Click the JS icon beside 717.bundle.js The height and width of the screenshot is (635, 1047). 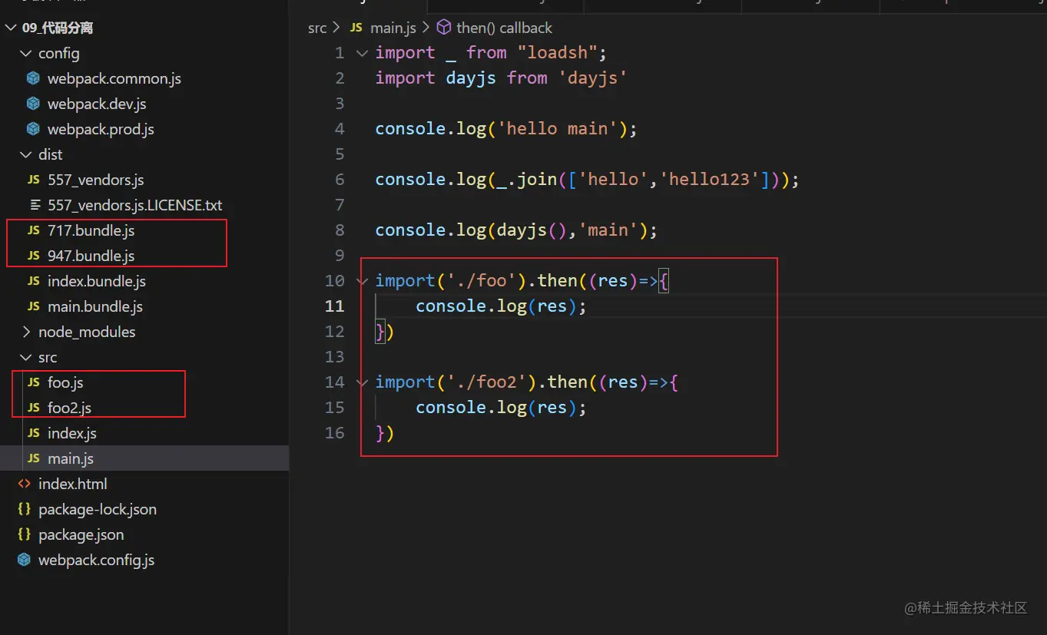[33, 230]
